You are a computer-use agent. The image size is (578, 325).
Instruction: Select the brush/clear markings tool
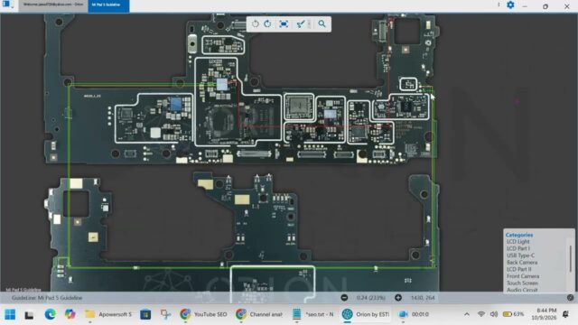[301, 24]
